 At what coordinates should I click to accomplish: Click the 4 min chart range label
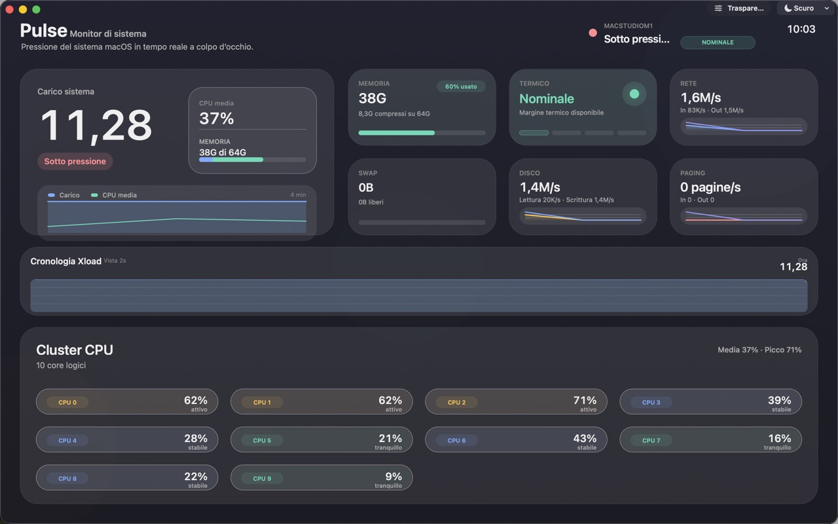(x=298, y=195)
